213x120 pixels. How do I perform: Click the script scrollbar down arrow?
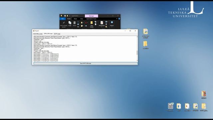tap(137, 61)
